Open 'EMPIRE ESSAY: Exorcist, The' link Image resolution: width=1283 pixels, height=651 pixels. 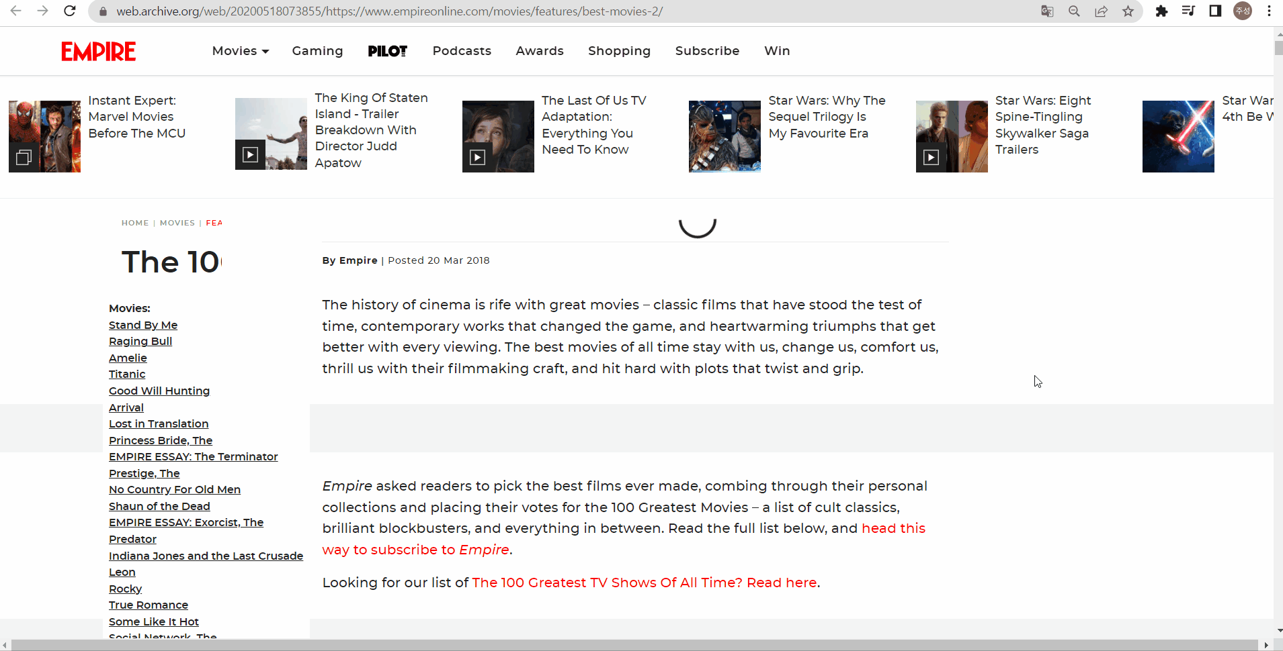click(186, 522)
